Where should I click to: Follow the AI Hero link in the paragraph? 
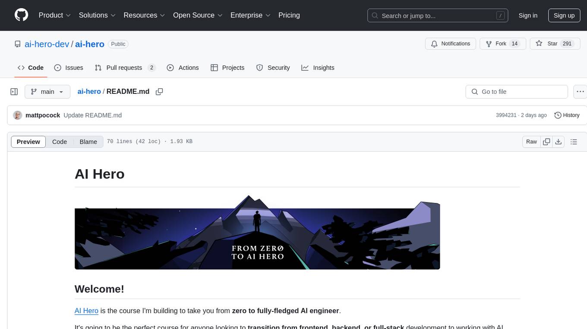point(86,311)
